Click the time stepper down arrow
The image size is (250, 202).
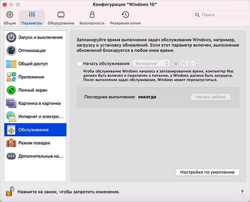click(x=197, y=65)
